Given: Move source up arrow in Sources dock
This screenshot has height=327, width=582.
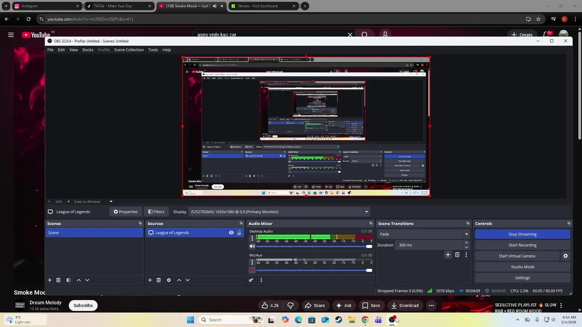Looking at the screenshot, I should point(179,280).
